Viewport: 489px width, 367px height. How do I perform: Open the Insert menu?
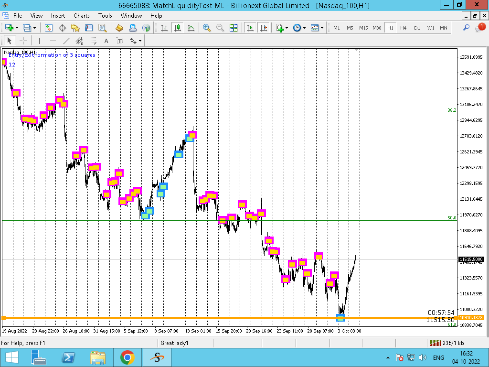click(x=58, y=16)
